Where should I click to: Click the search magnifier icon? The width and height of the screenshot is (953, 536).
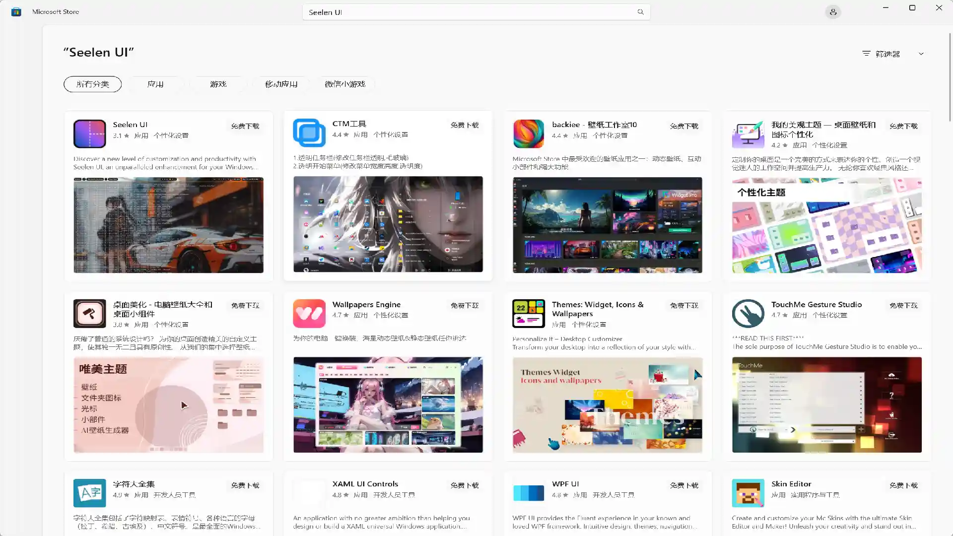(640, 11)
